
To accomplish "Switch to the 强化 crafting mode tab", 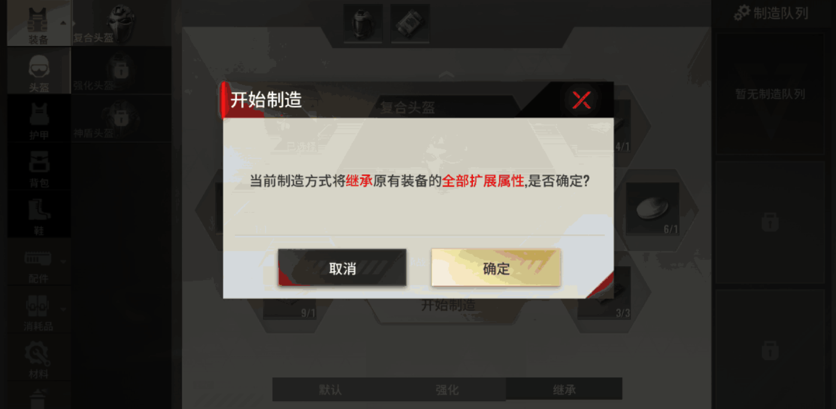I will 447,389.
